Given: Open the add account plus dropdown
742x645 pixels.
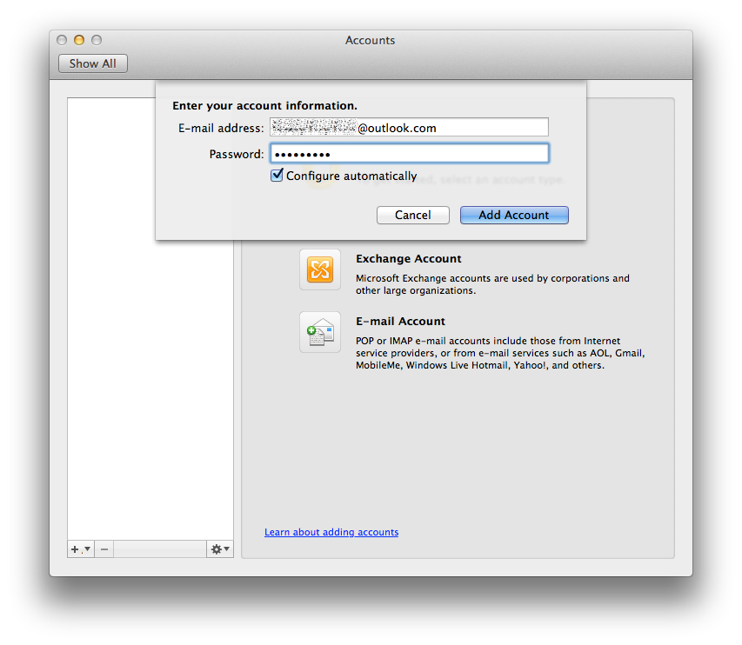Looking at the screenshot, I should pos(80,549).
